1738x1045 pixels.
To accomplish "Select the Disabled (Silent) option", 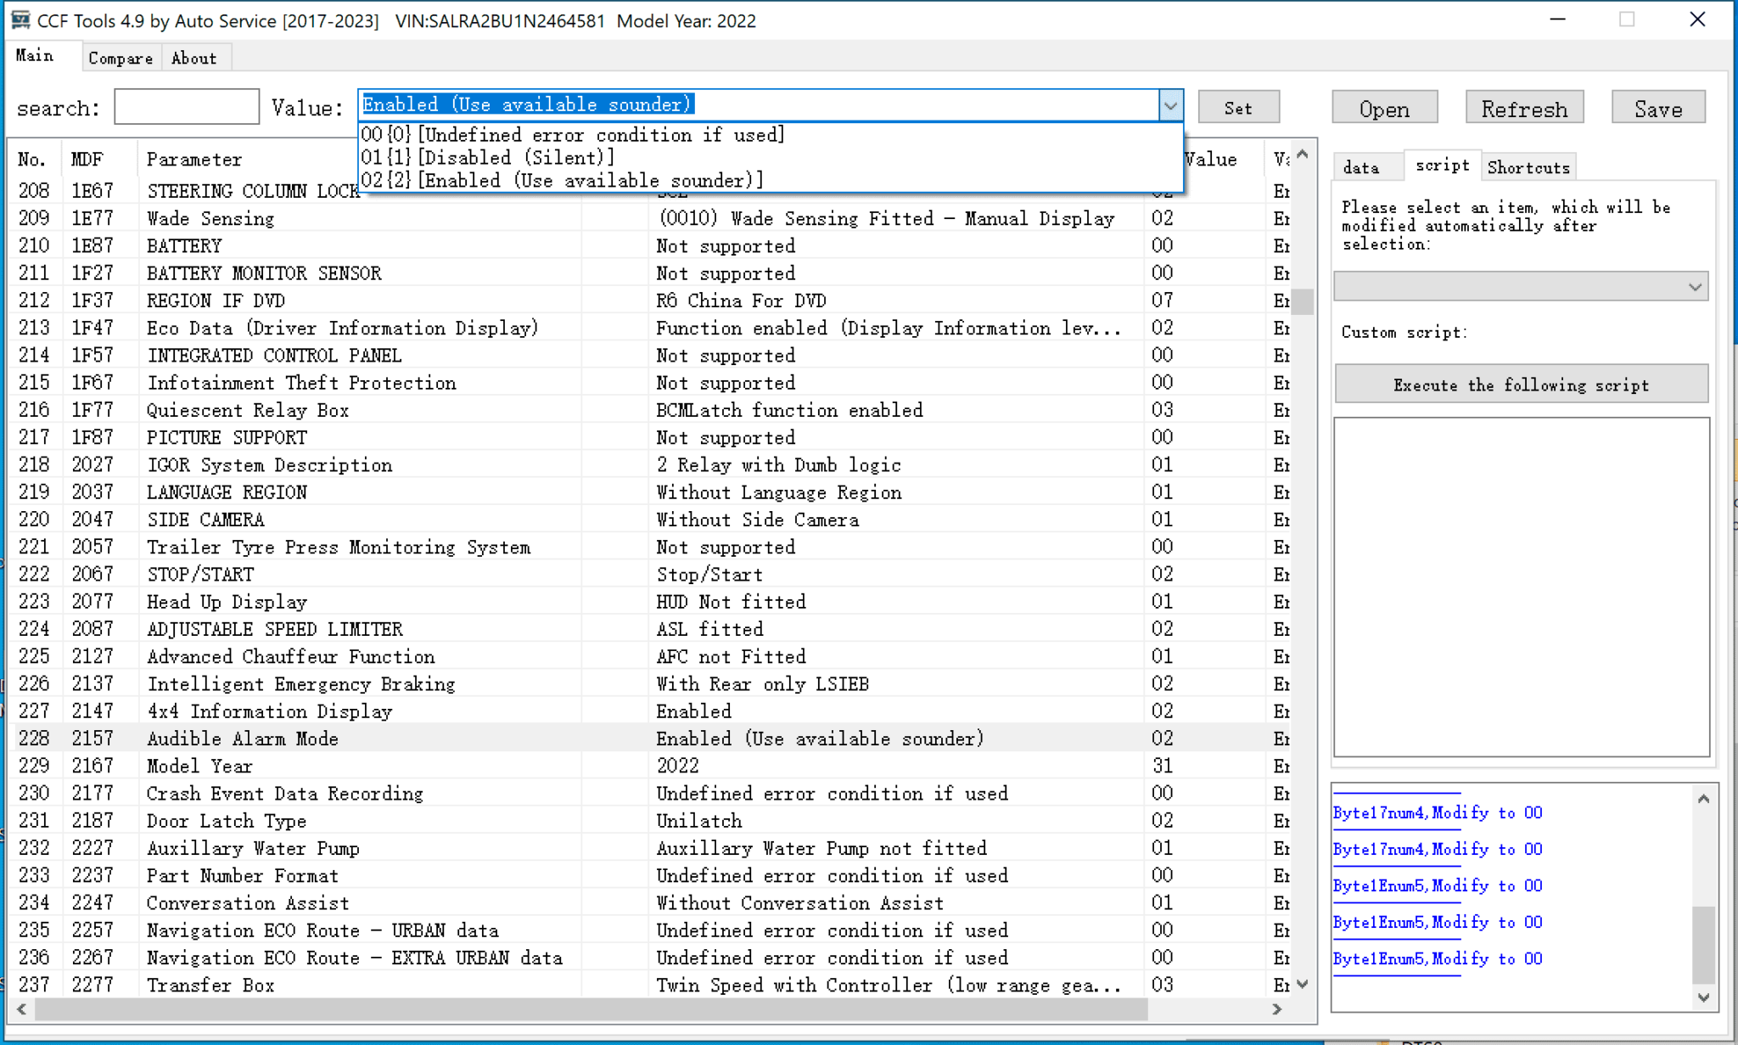I will (487, 157).
